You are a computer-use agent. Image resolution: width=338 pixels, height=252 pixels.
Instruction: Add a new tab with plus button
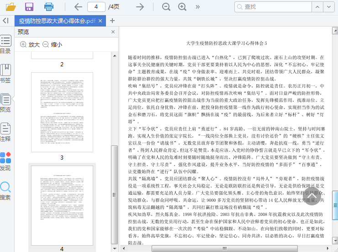(112, 21)
